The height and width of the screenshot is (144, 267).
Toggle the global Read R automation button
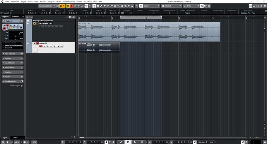point(75,6)
